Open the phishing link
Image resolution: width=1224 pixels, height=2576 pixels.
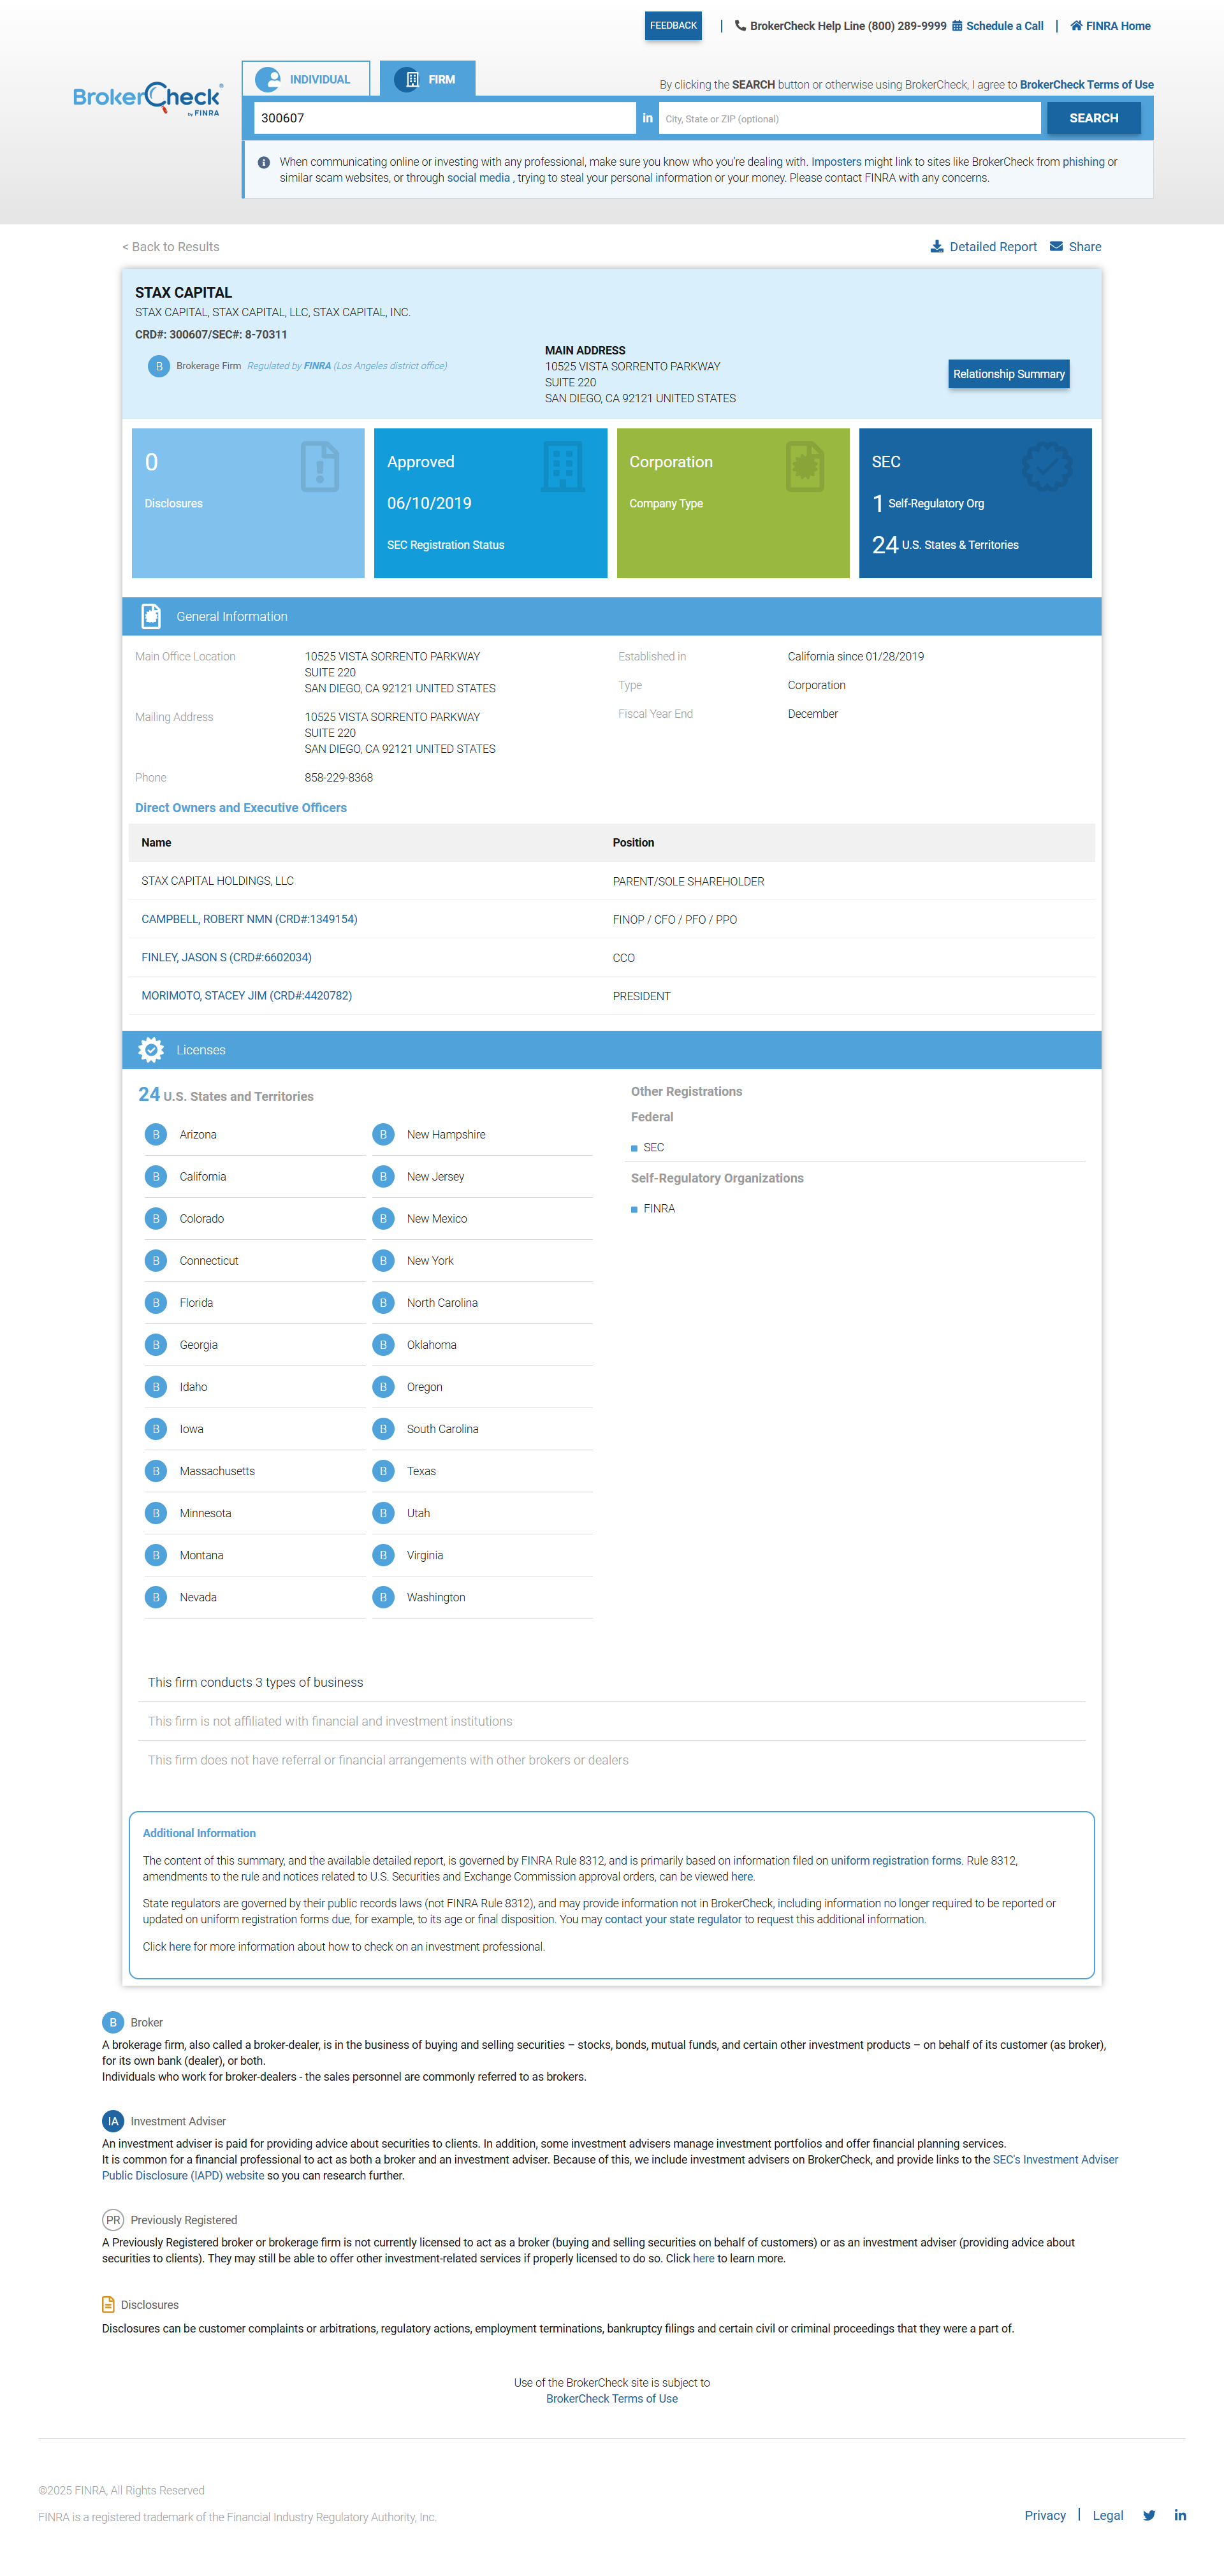[x=1083, y=162]
